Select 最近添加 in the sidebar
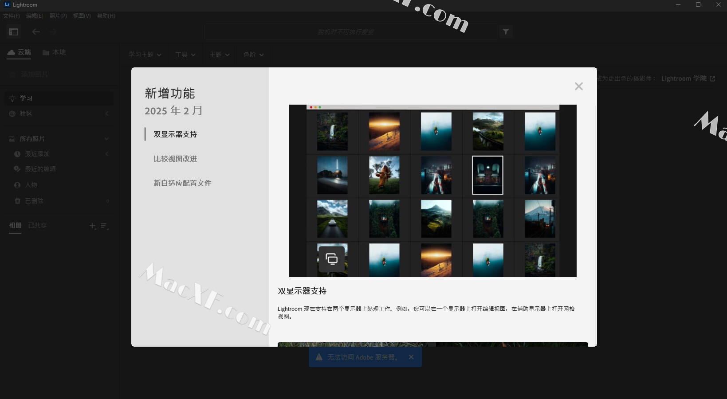The image size is (727, 399). (x=37, y=154)
